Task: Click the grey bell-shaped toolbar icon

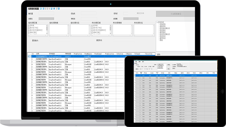Action: click(50, 9)
